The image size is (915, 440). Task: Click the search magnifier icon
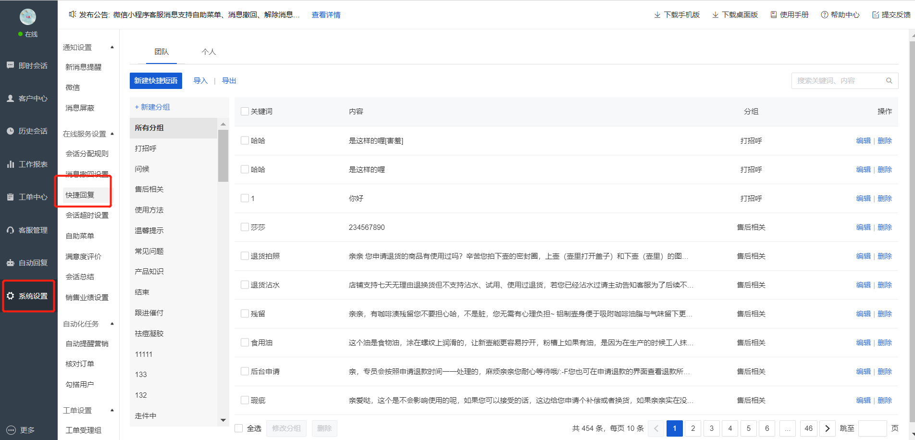(889, 81)
